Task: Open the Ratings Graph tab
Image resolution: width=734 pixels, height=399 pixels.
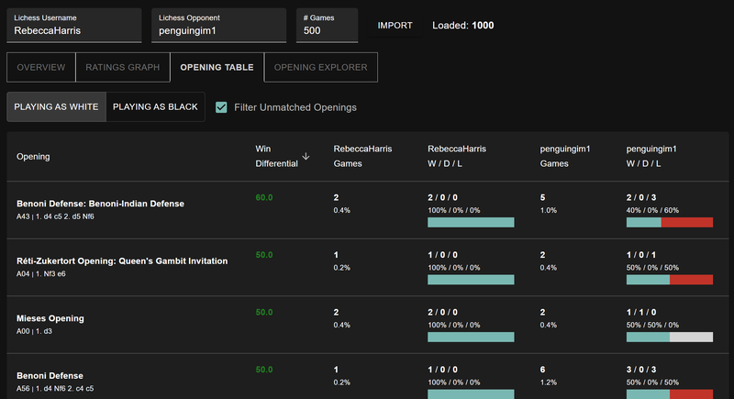Action: coord(122,68)
